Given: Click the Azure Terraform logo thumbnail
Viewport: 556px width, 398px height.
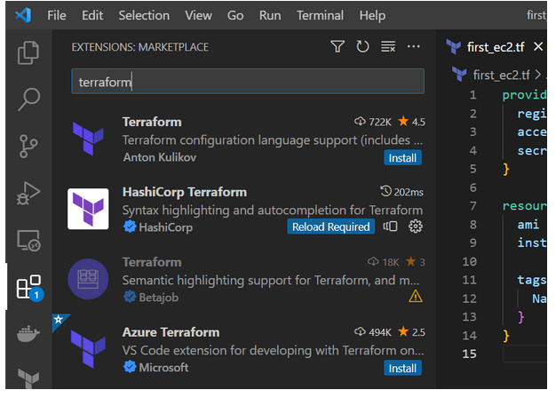Looking at the screenshot, I should (88, 349).
